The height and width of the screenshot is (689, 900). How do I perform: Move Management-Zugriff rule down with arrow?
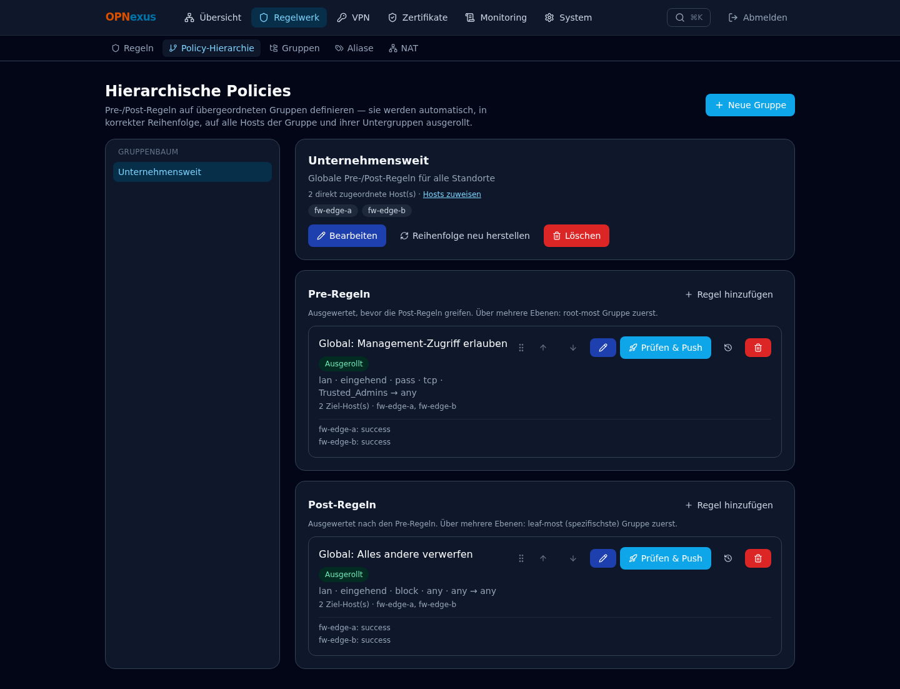[573, 348]
